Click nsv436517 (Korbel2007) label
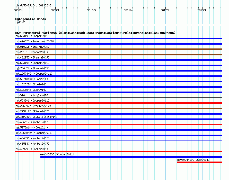Screen dimensions: 229x180 click(32, 122)
